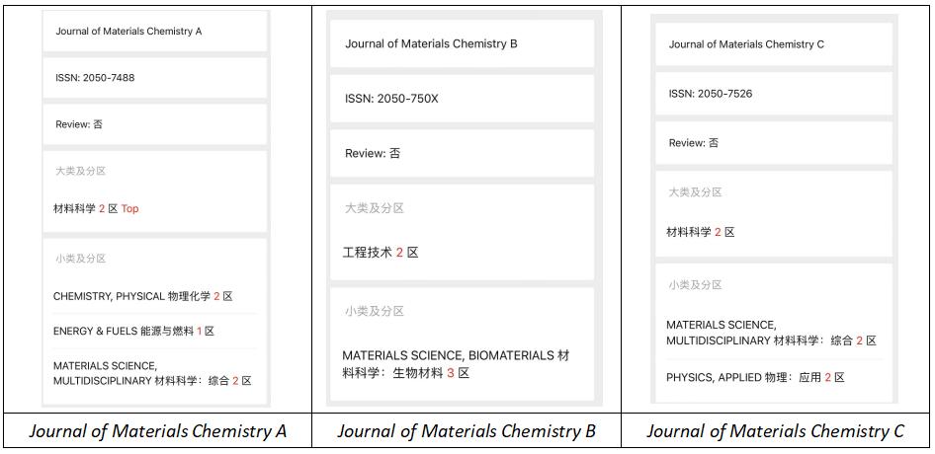Click the MATERIALS SCIENCE, MULTIDISCIPLINARY row in journal A
This screenshot has height=454, width=935.
pos(154,374)
